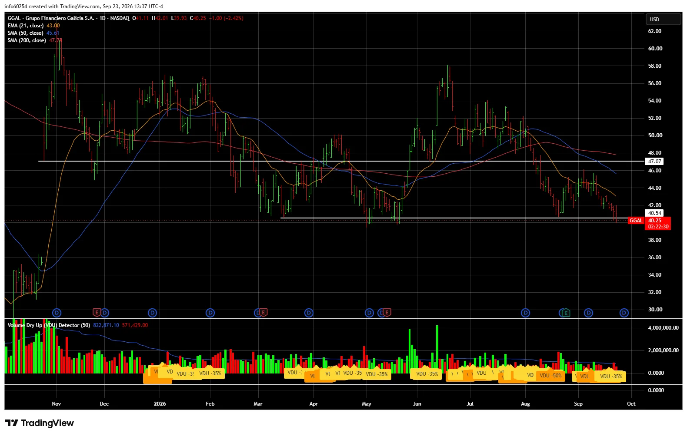Click the TradingView logo

pos(40,423)
